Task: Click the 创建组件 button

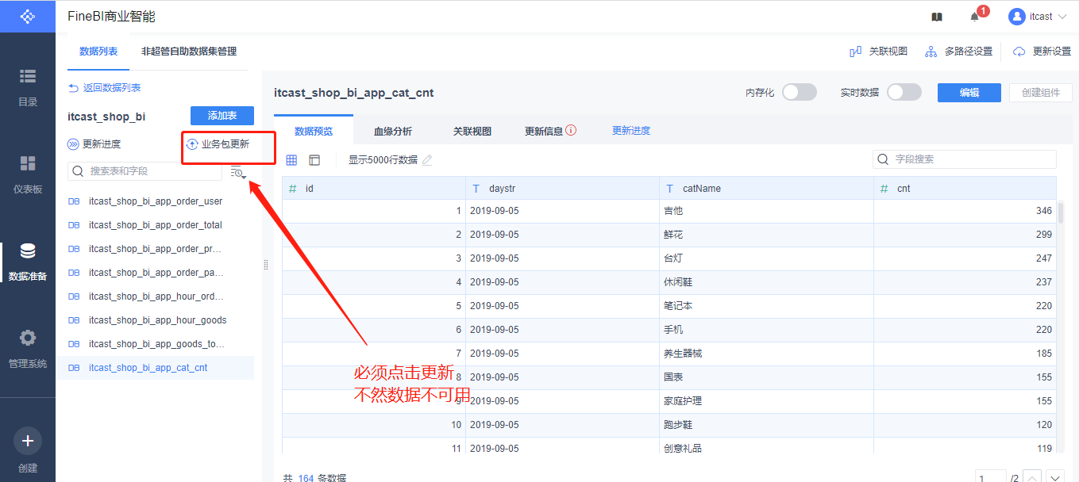Action: point(1041,93)
